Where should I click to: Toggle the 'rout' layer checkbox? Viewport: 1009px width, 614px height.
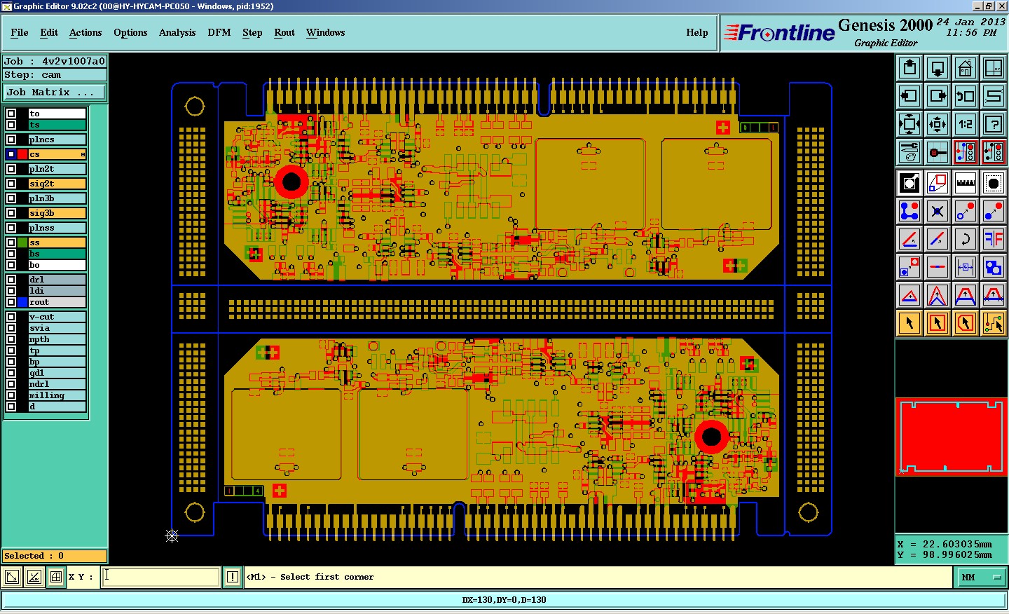pos(11,302)
